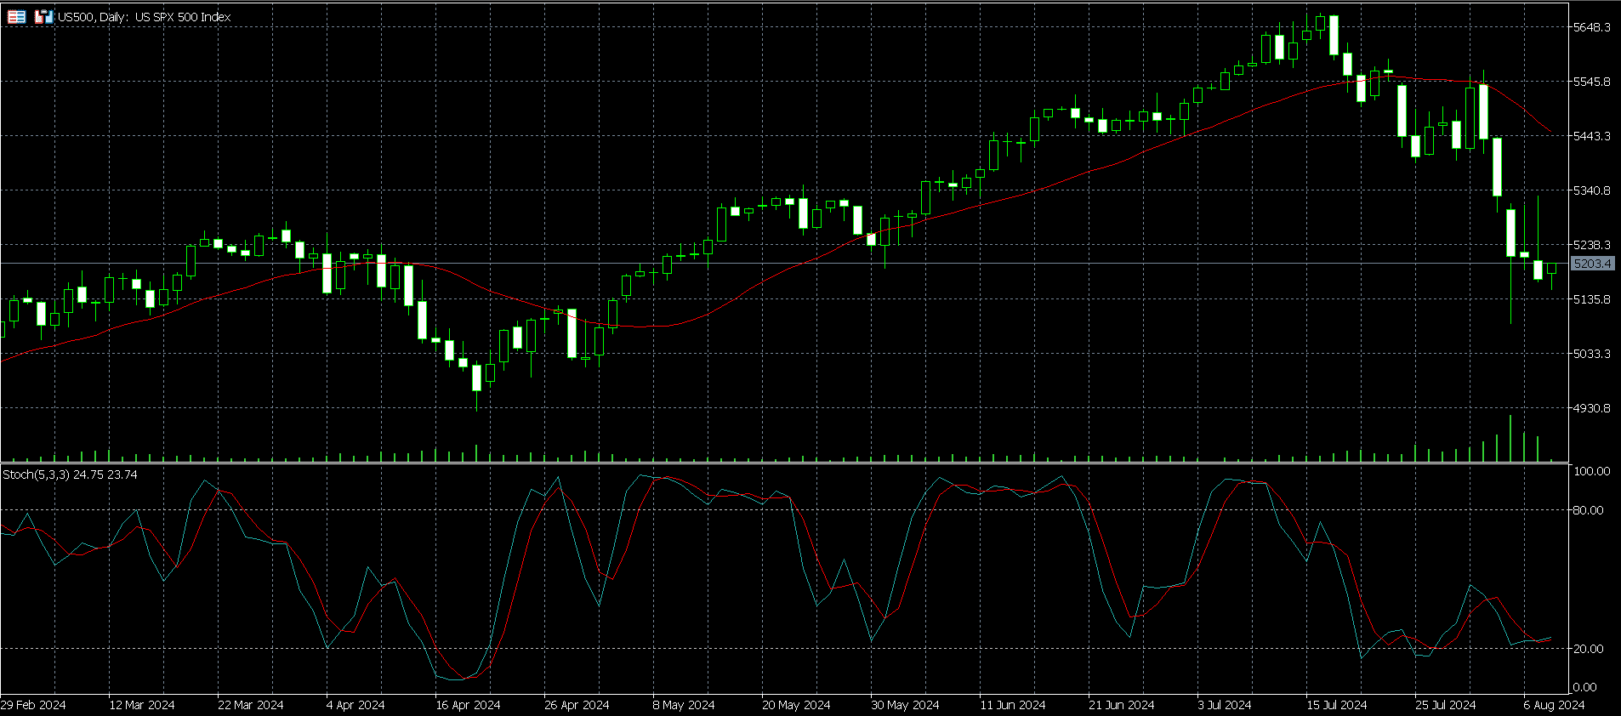The image size is (1621, 716).
Task: Click the Stoch(5,3,3) indicator label
Action: point(70,474)
